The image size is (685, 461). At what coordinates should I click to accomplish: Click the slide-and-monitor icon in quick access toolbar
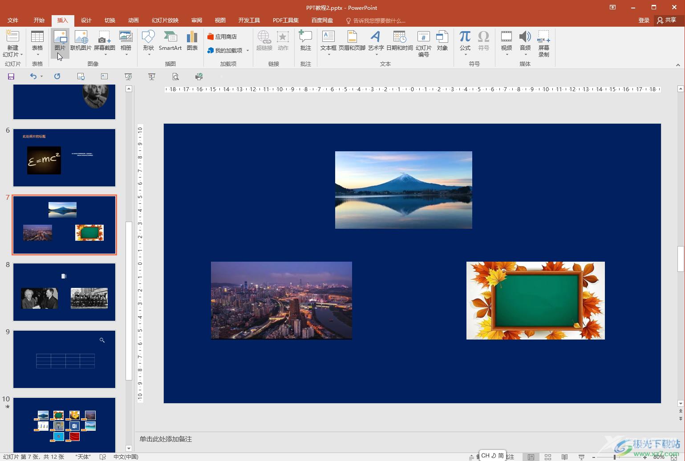81,77
